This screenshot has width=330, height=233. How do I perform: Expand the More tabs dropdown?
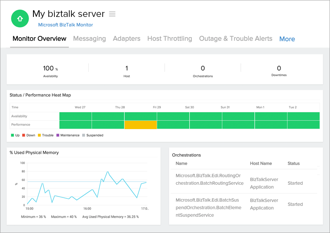coord(287,39)
